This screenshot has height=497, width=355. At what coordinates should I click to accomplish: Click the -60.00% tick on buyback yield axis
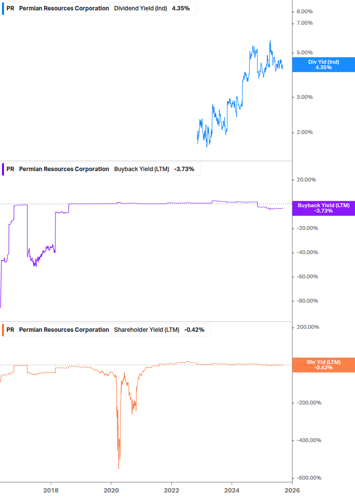pos(307,277)
